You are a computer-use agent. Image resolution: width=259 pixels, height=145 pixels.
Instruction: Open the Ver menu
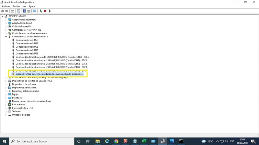click(x=24, y=6)
